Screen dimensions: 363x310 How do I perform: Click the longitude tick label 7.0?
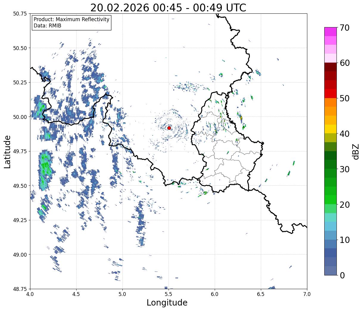pos(307,294)
